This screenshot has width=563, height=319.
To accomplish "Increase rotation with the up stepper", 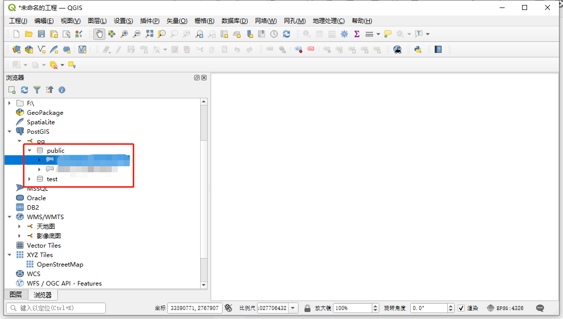I will pos(451,306).
